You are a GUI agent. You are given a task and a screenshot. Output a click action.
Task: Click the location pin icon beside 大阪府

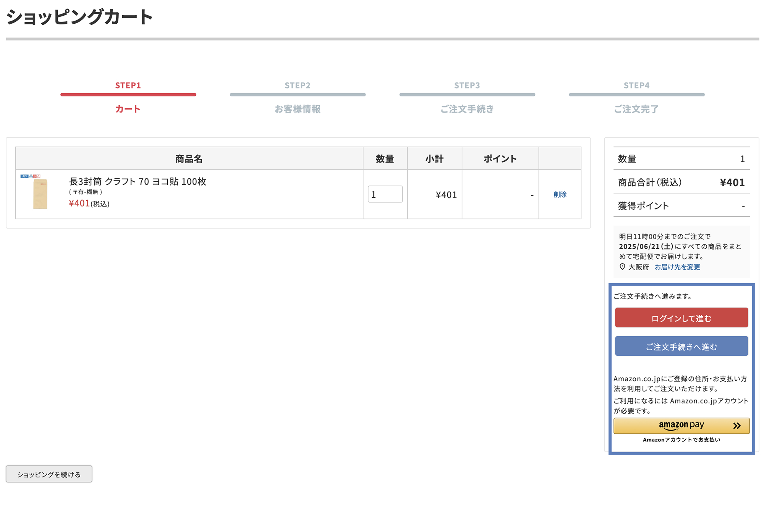pyautogui.click(x=622, y=267)
